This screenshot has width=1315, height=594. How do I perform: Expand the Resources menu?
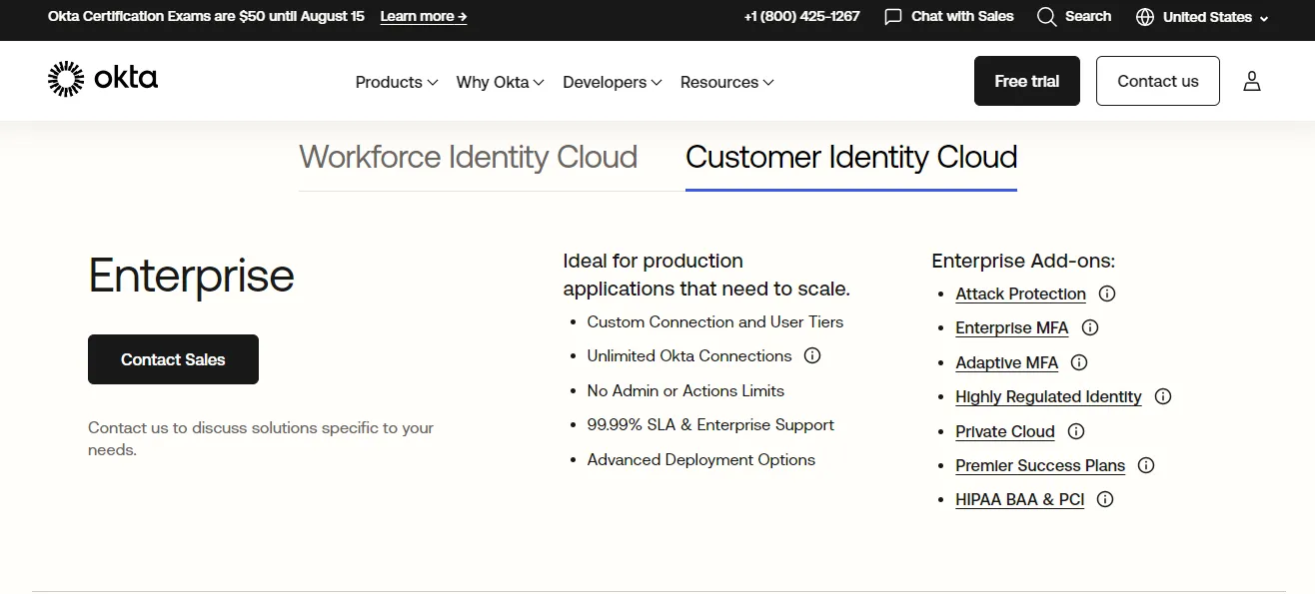pyautogui.click(x=727, y=82)
